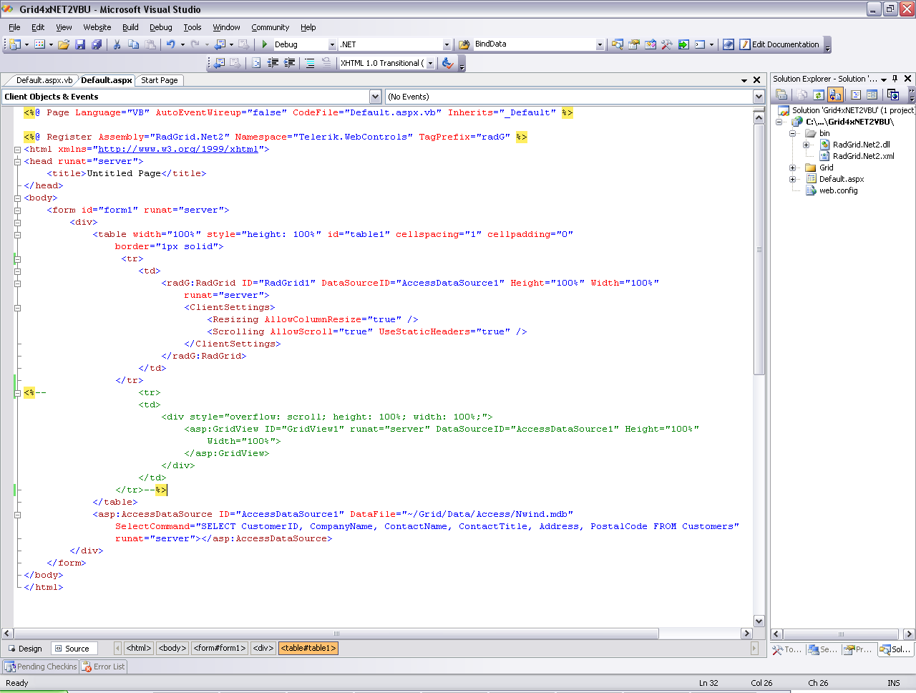
Task: Click the Comment Out Lines icon
Action: coord(310,63)
